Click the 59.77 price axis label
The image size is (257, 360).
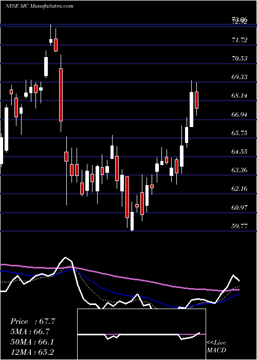click(240, 226)
